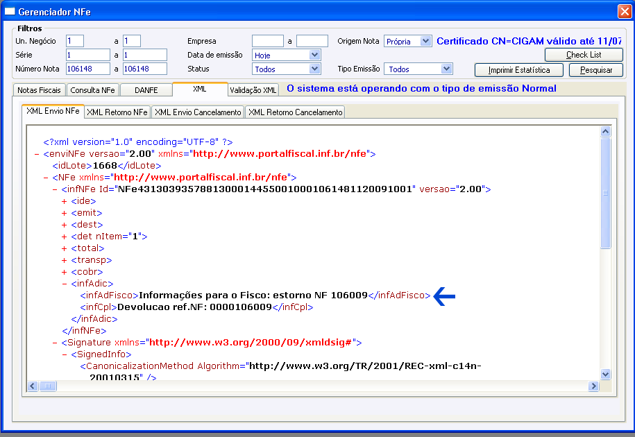Open the Tipo Emissão dropdown
Image resolution: width=635 pixels, height=437 pixels.
(x=446, y=69)
